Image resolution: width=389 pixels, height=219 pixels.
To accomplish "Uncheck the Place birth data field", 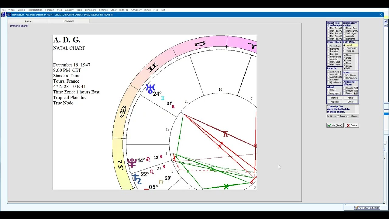I will (x=345, y=63).
